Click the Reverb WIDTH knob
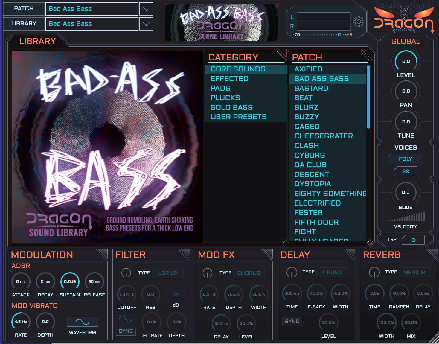Screen dimensions: 439x344 click(x=387, y=323)
